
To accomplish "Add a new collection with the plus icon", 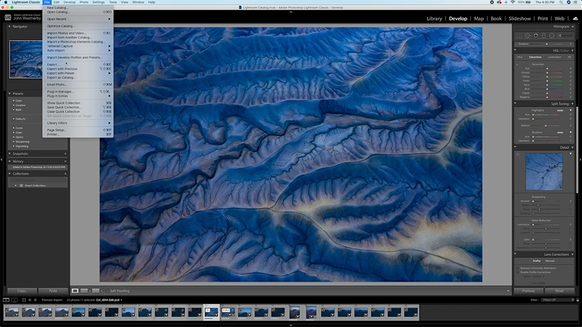I will click(x=65, y=174).
